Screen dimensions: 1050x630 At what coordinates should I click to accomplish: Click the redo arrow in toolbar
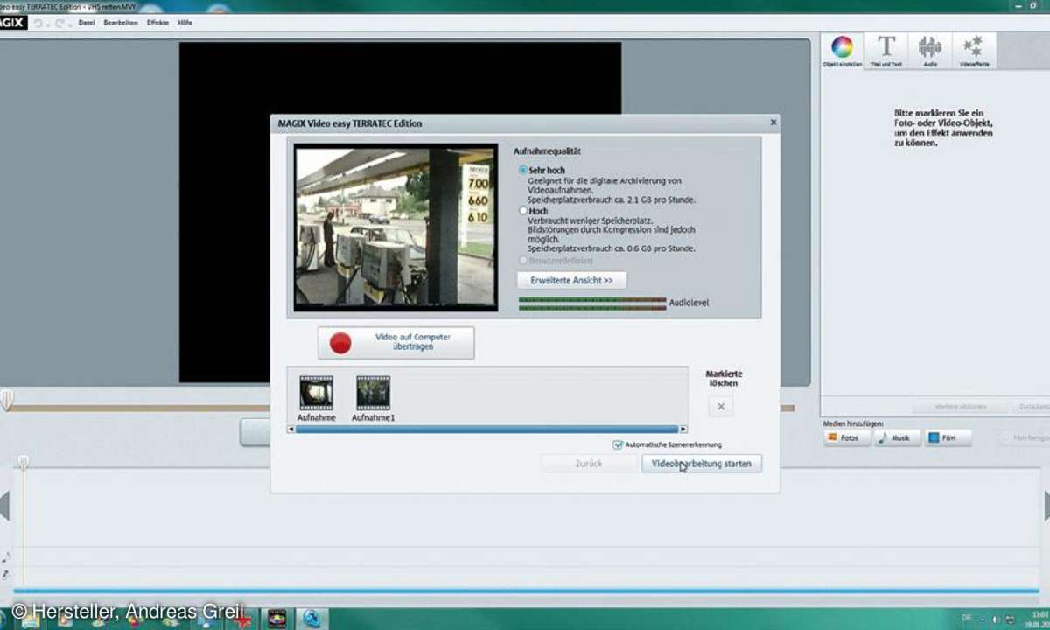(x=58, y=23)
